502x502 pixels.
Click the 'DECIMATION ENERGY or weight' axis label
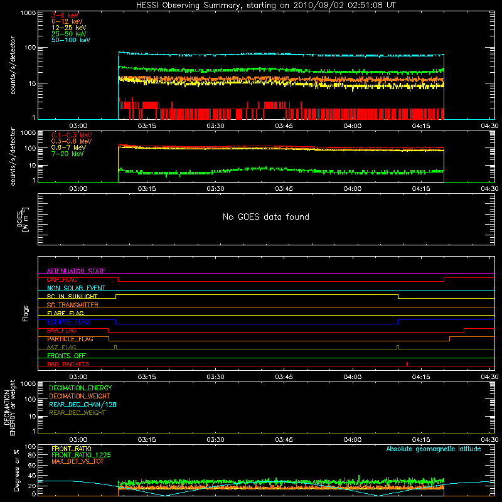9,407
